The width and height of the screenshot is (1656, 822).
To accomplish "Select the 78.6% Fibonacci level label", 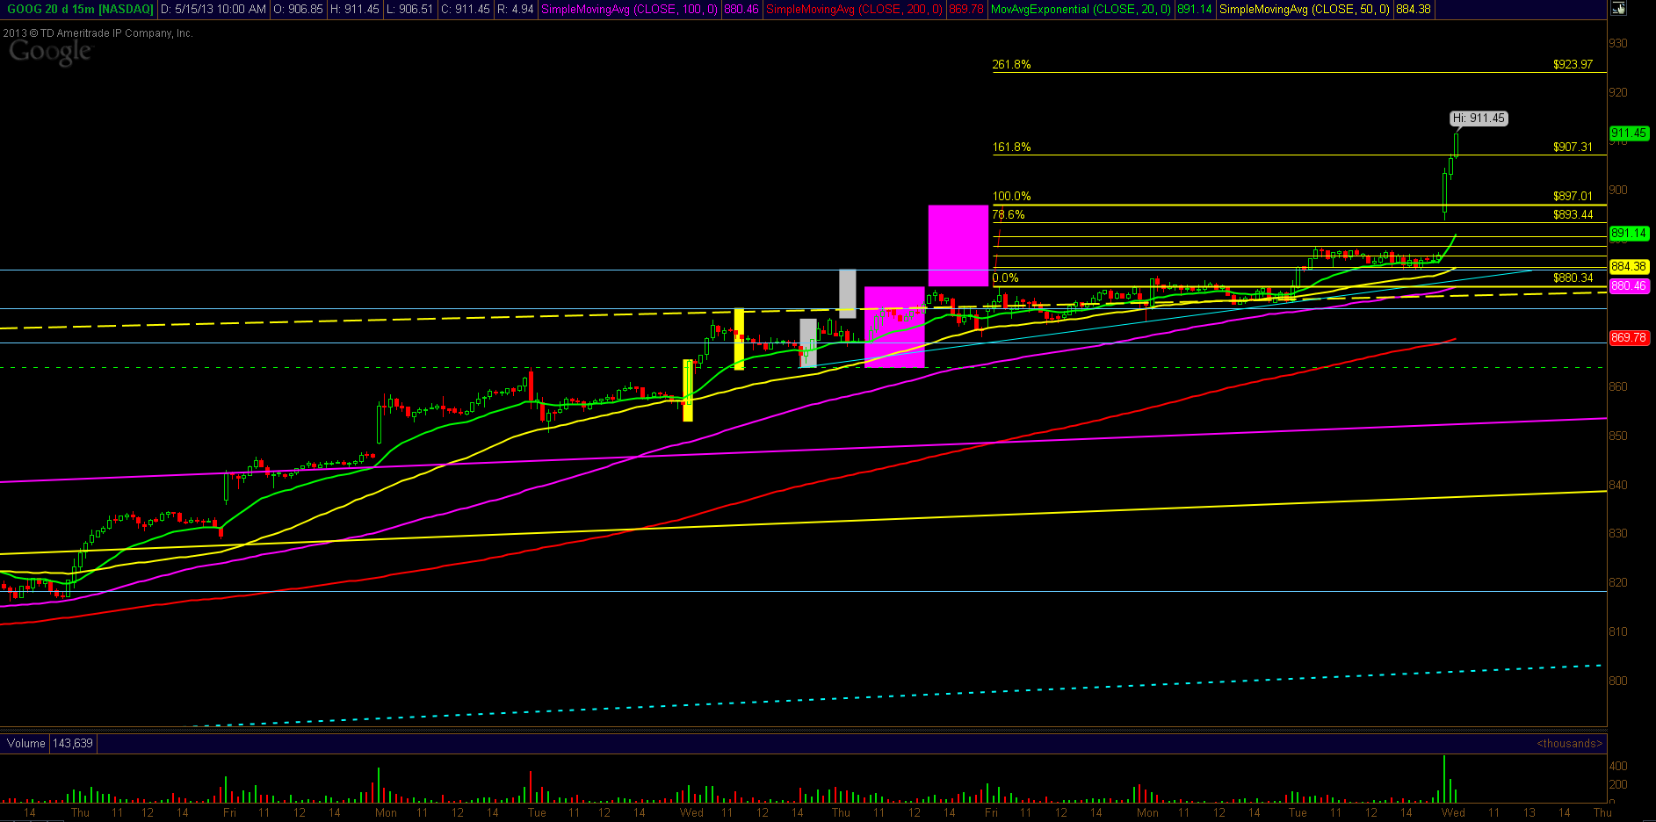I will (x=1009, y=215).
